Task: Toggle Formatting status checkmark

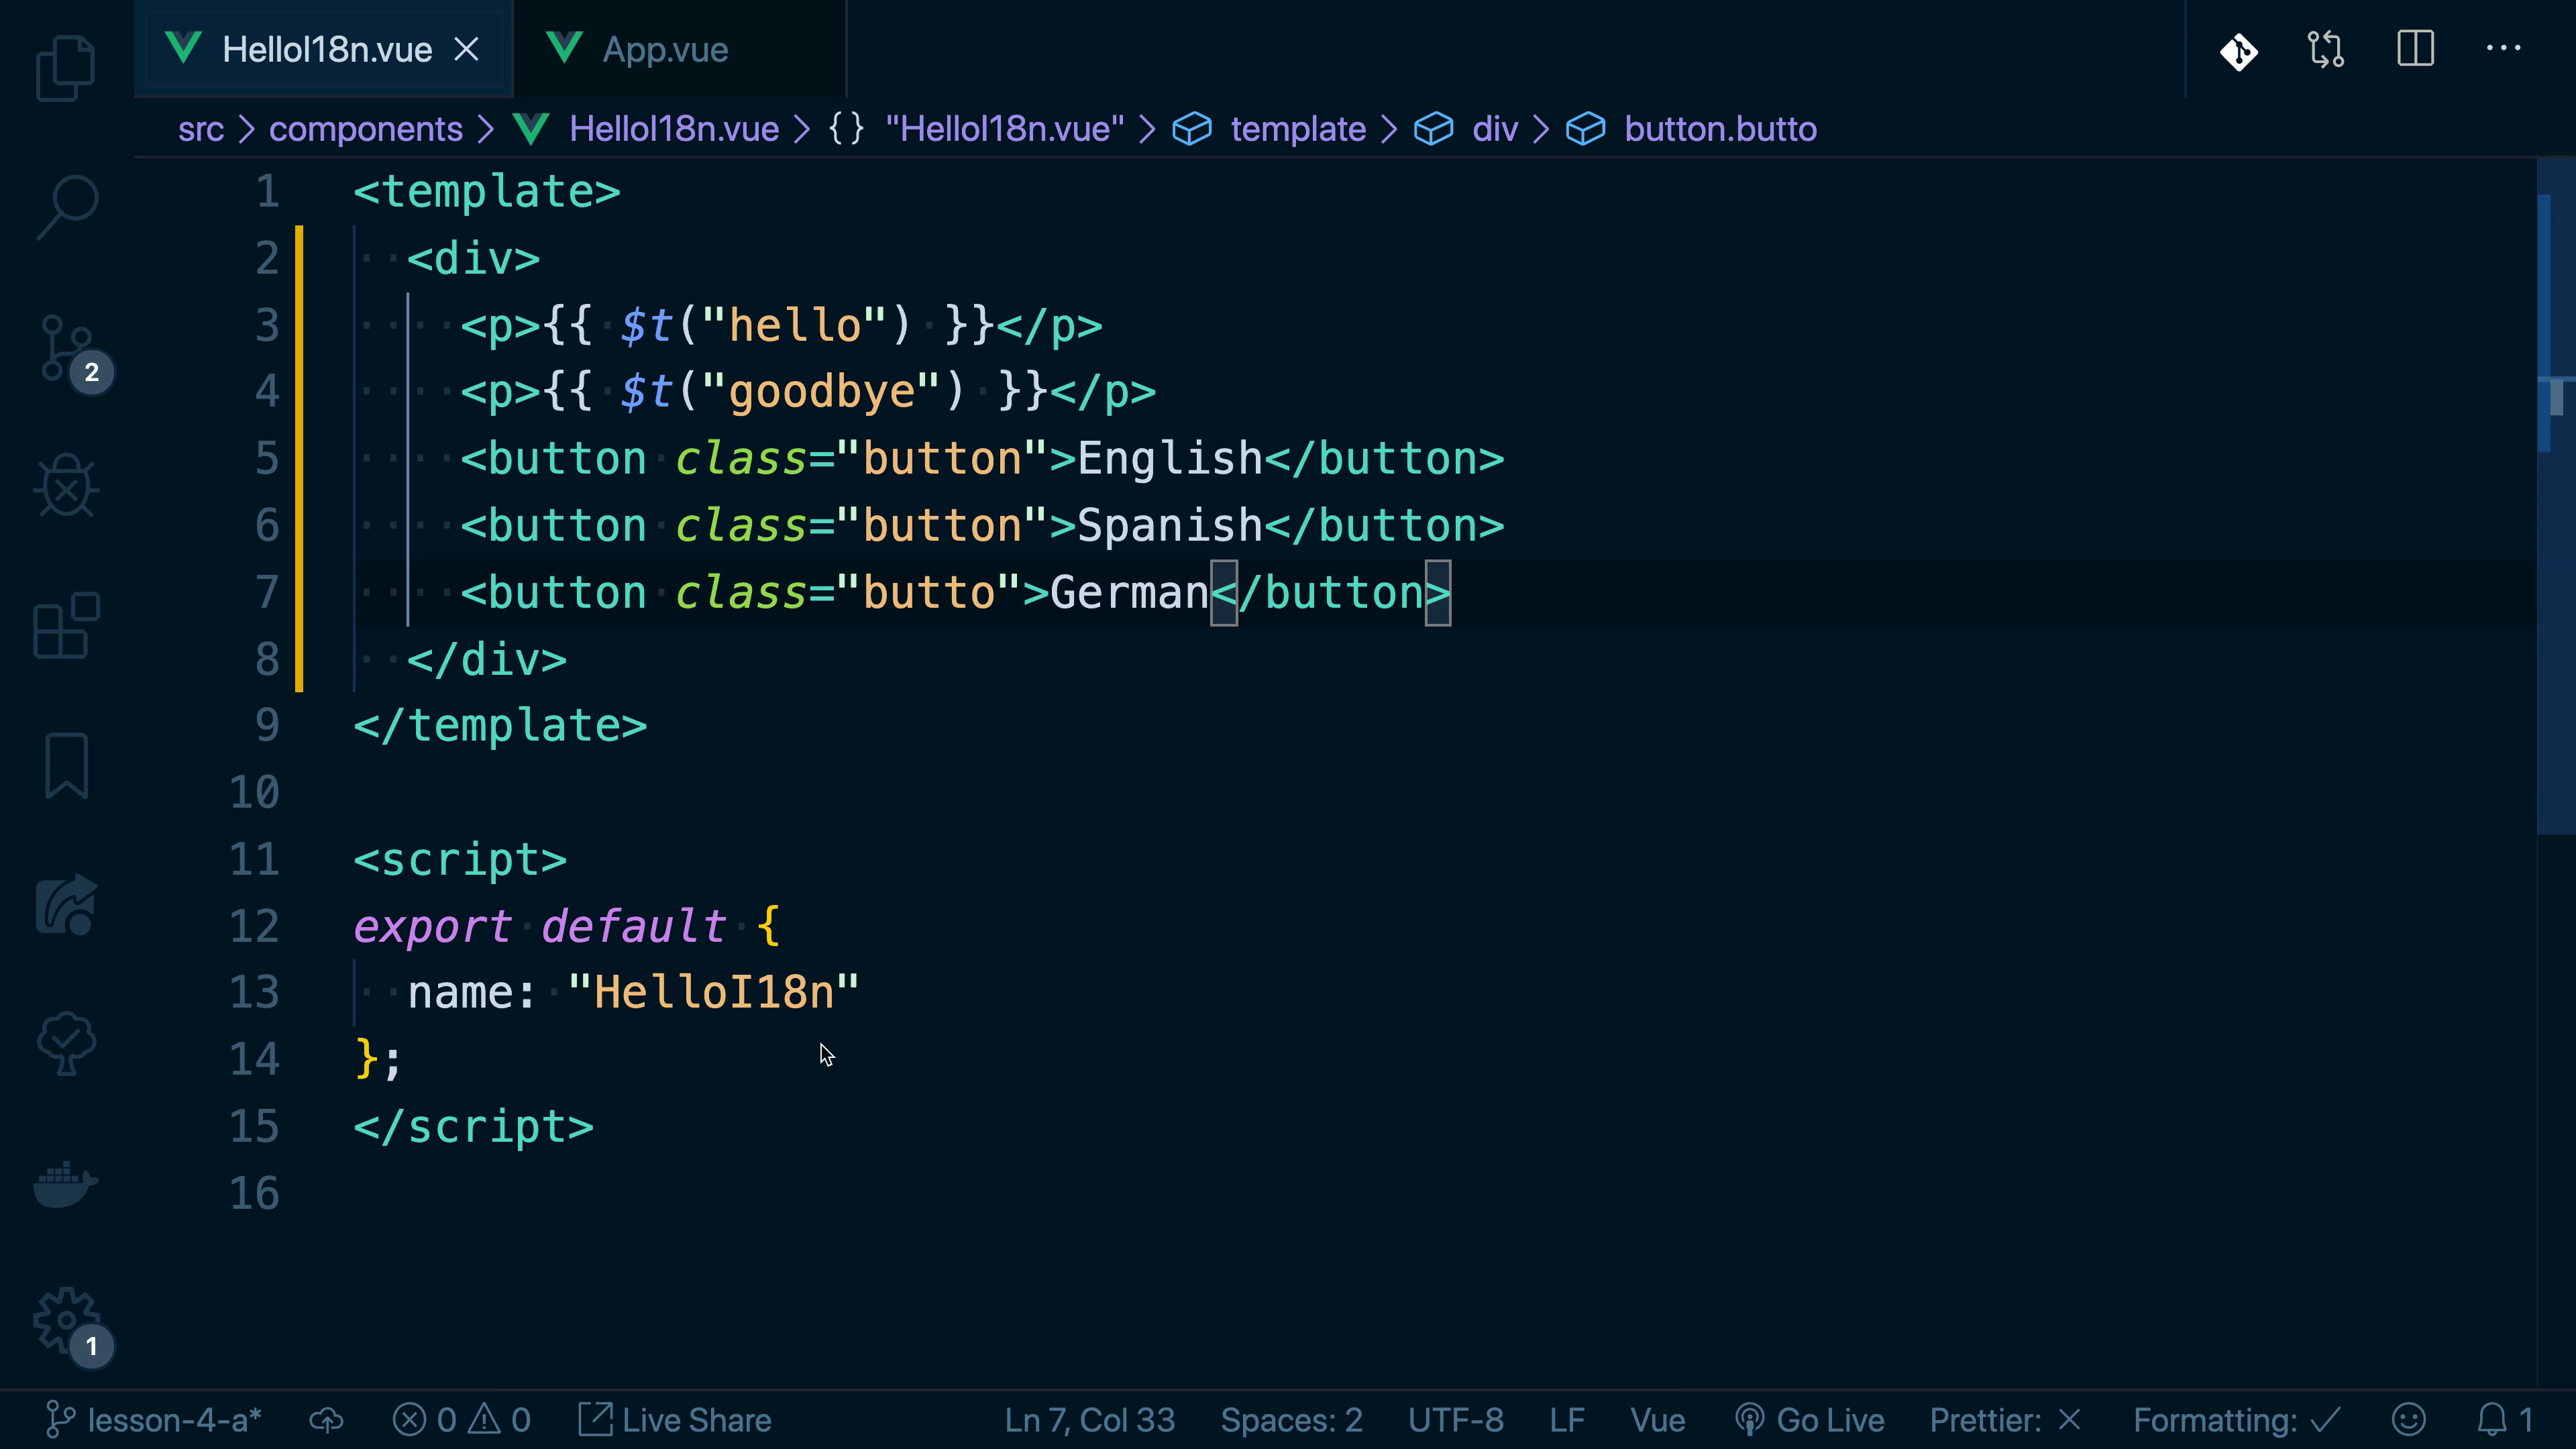Action: pyautogui.click(x=2237, y=1420)
